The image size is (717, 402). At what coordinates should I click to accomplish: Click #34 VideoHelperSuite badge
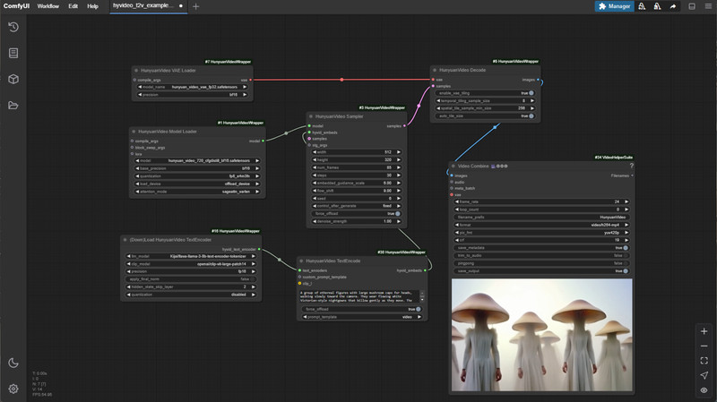pyautogui.click(x=614, y=158)
